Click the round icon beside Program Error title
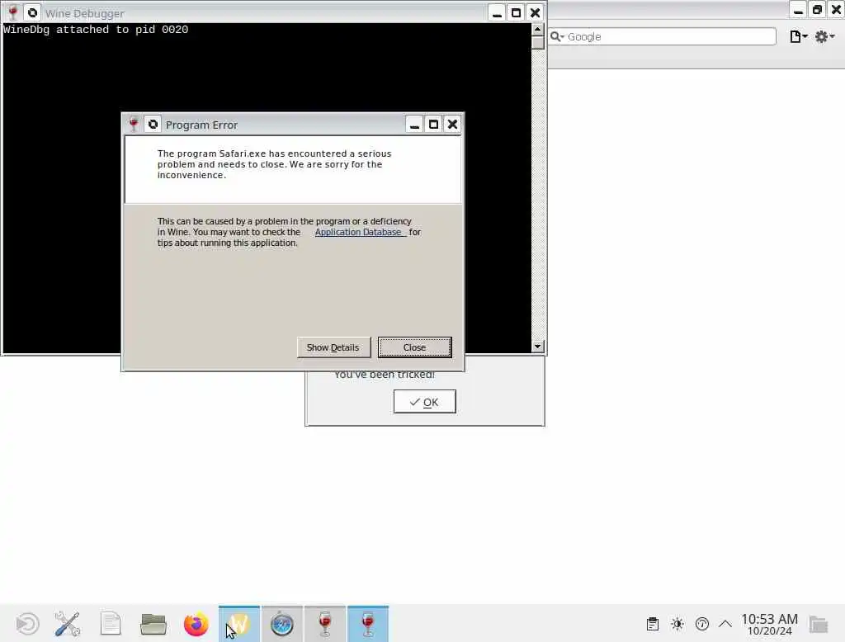845x642 pixels. [x=153, y=125]
